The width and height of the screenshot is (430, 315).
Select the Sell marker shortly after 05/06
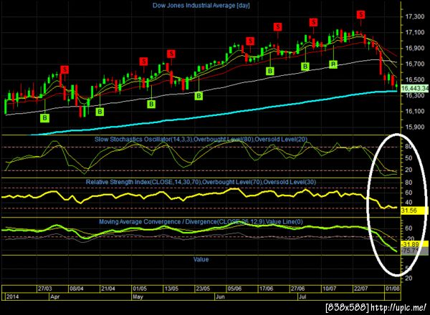click(x=250, y=42)
